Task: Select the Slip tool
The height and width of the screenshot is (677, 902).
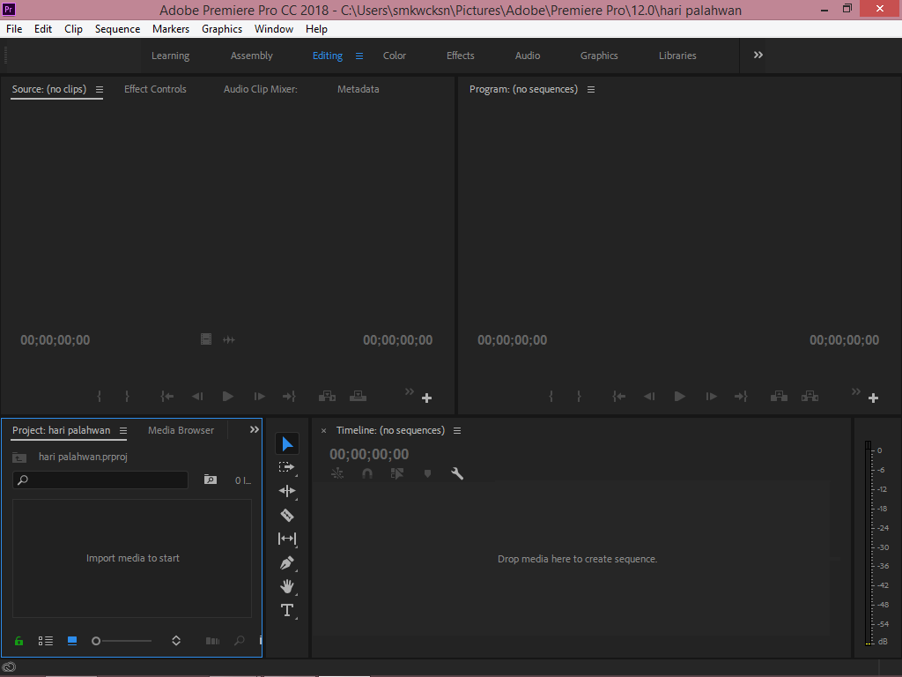Action: pyautogui.click(x=287, y=539)
